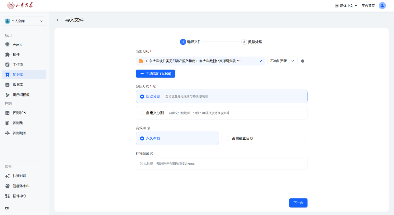
Task: Open 工作流 in the sidebar
Action: pyautogui.click(x=18, y=65)
